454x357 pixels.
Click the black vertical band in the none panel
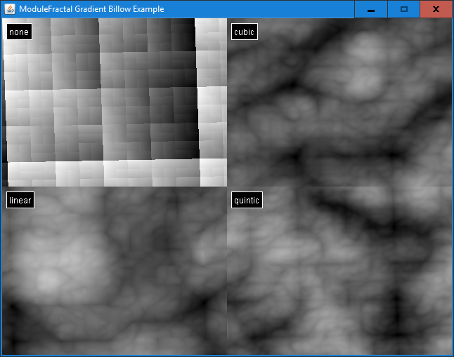(188, 91)
